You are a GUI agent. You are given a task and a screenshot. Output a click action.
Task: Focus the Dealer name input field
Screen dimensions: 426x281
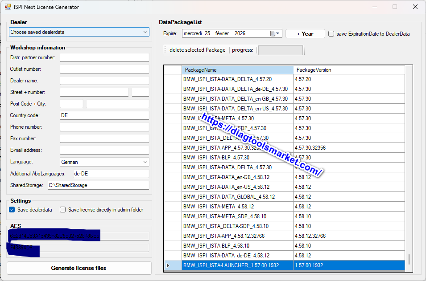click(x=104, y=81)
